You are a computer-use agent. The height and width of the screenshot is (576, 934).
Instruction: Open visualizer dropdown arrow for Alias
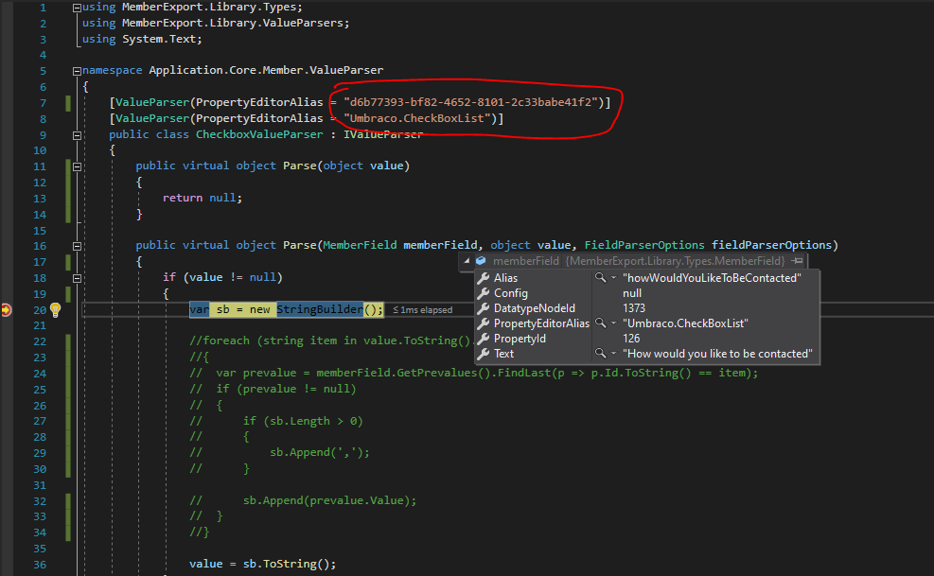click(x=613, y=278)
